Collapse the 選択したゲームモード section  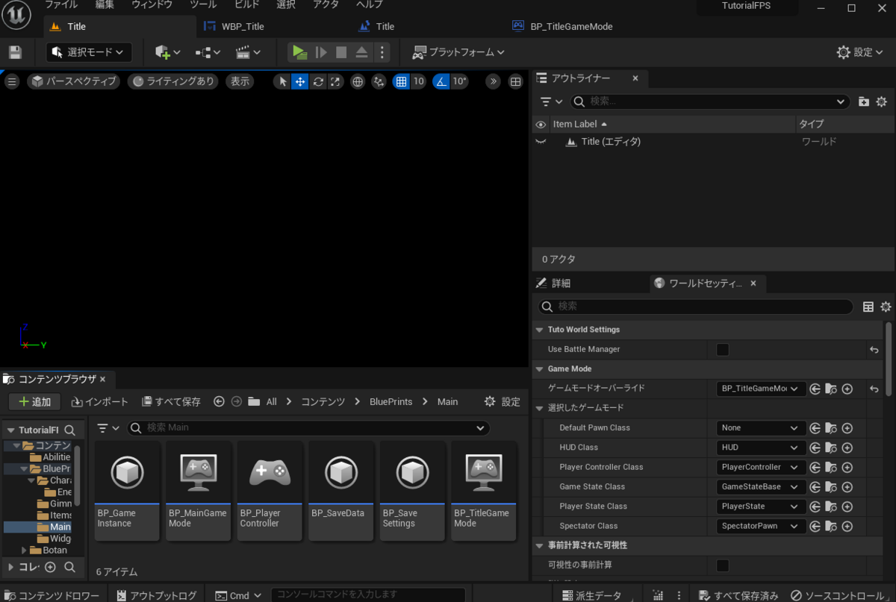pos(539,408)
